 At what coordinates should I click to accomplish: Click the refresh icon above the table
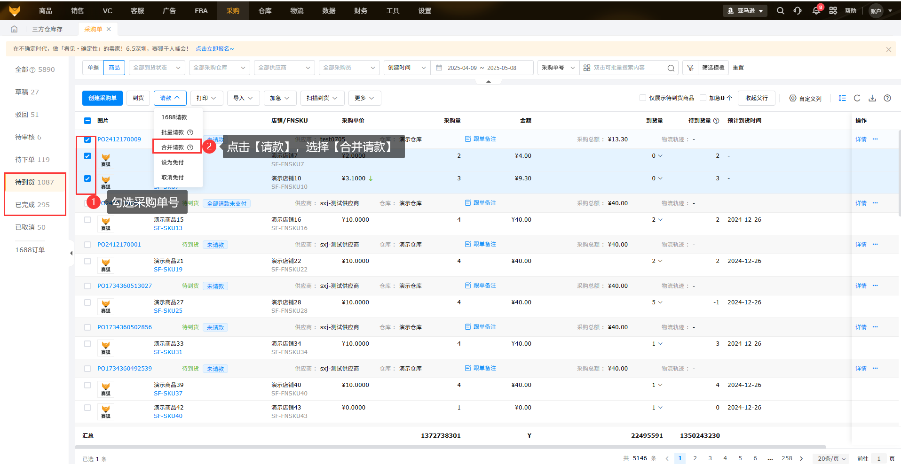pyautogui.click(x=857, y=98)
